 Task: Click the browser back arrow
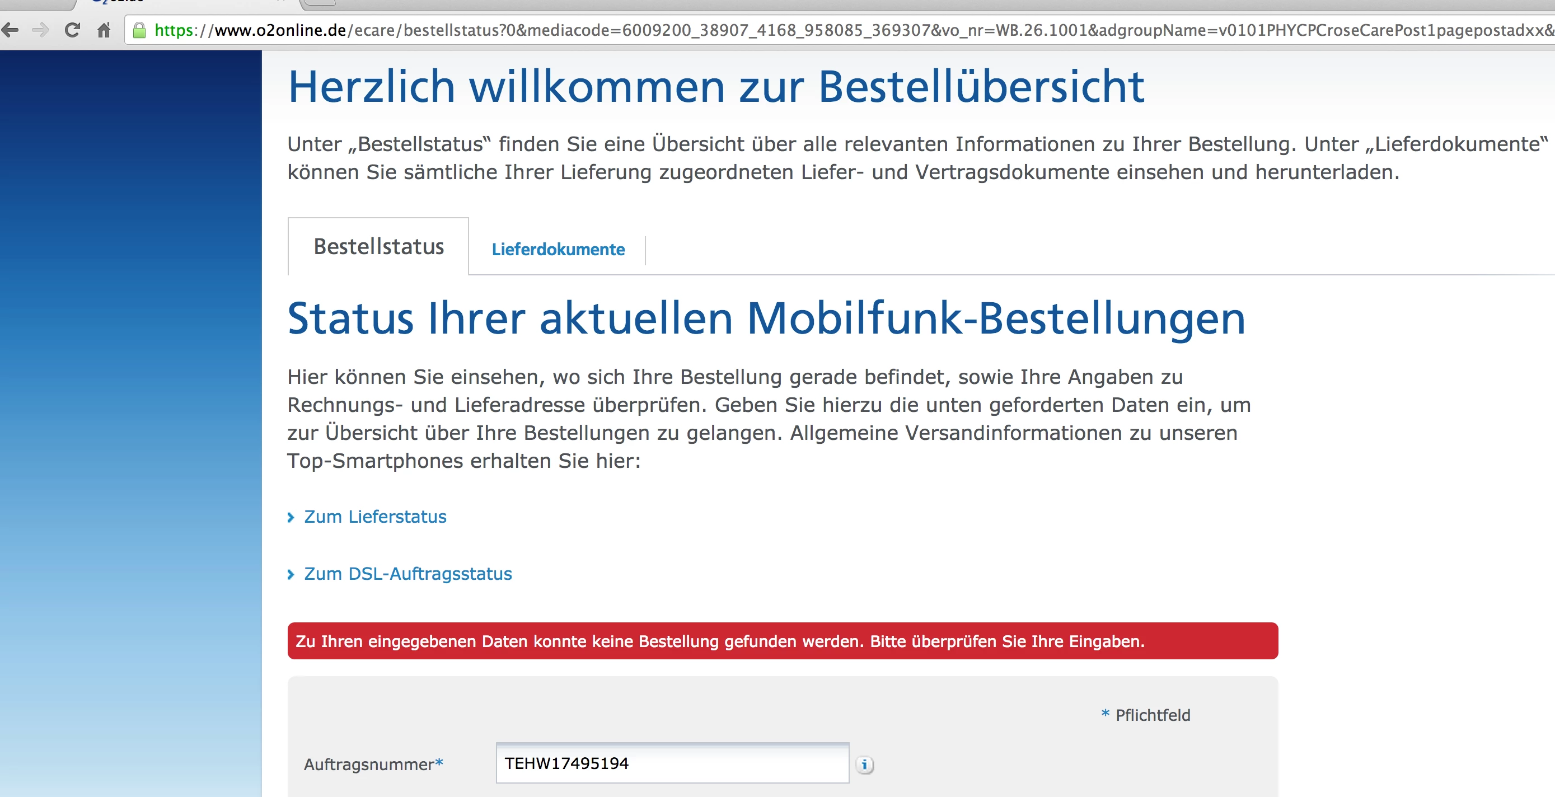pyautogui.click(x=10, y=30)
